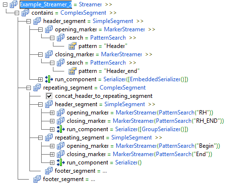Click repeating_segment SimpleSegment component icon
Image resolution: width=225 pixels, height=184 pixels.
point(49,138)
